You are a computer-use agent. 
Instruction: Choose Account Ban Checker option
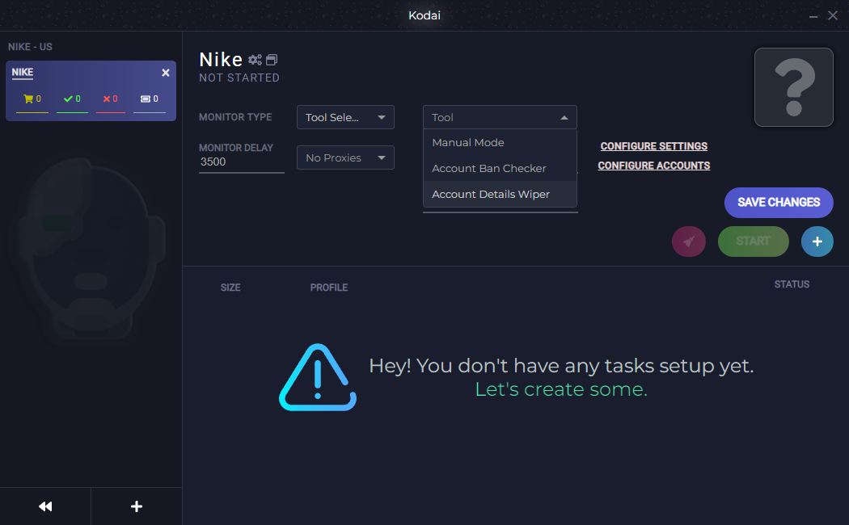[x=500, y=168]
